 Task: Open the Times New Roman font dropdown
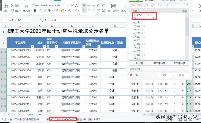coord(56,6)
